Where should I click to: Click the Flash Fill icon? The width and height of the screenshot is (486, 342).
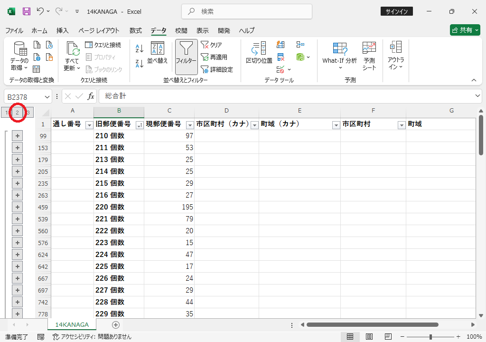(280, 45)
